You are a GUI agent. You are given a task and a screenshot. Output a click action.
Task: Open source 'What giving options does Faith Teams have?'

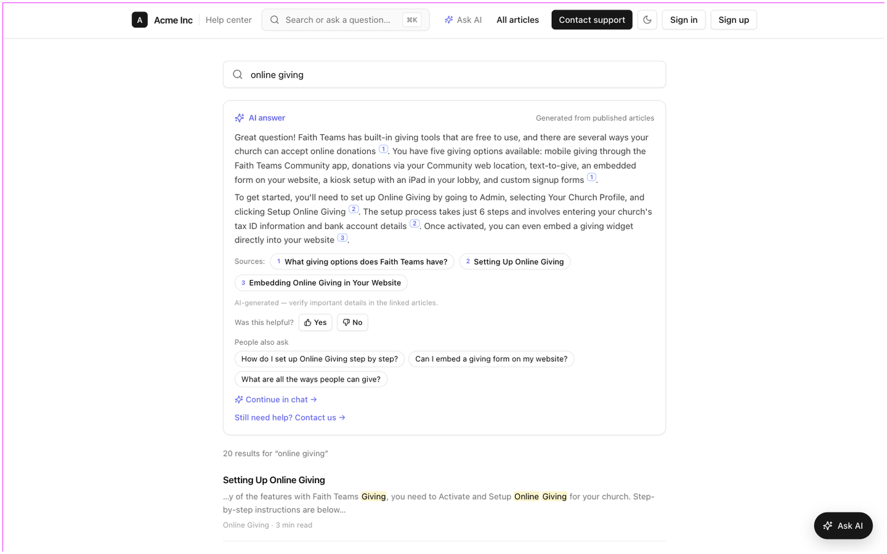click(x=362, y=262)
